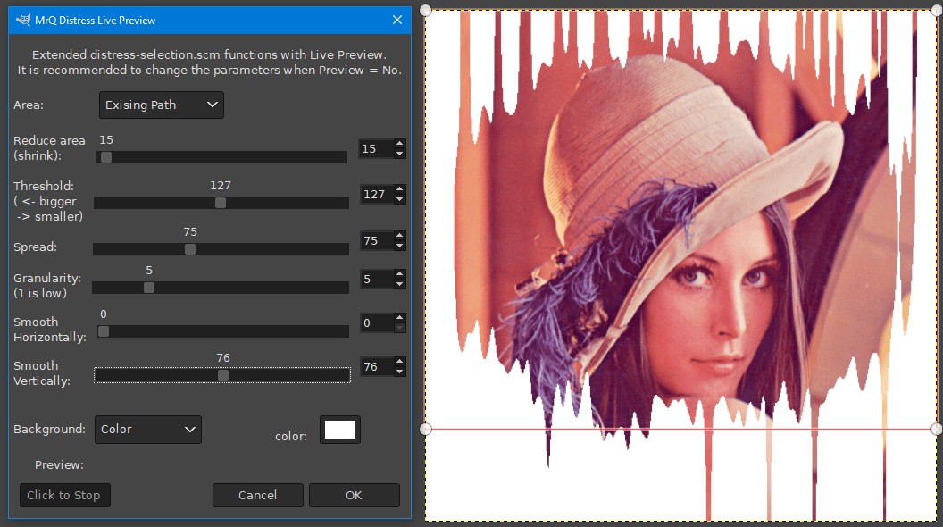
Task: Increase Threshold value with up arrow
Action: point(400,188)
